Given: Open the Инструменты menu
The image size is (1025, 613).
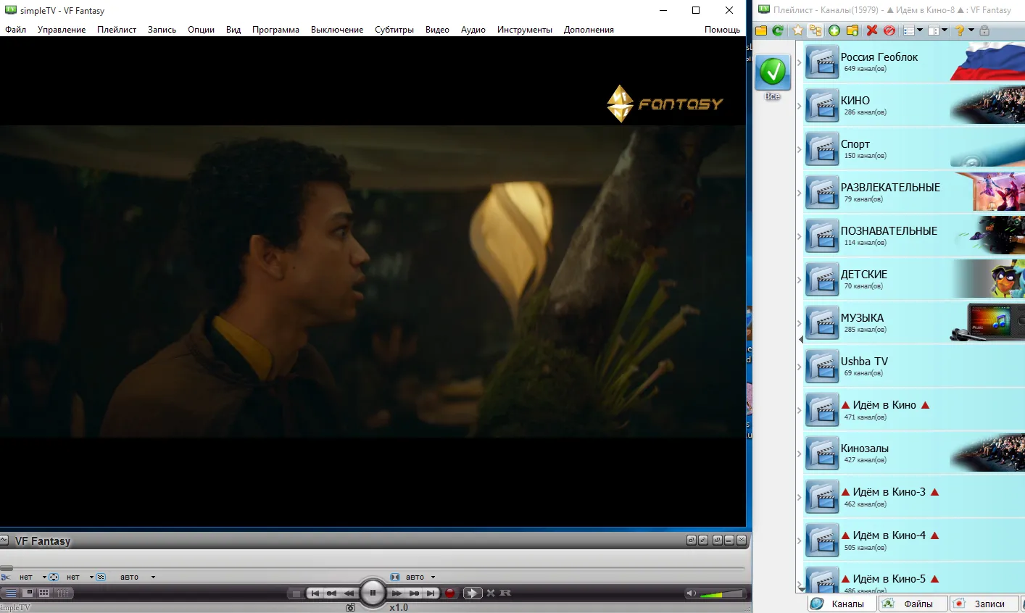Looking at the screenshot, I should pyautogui.click(x=525, y=30).
